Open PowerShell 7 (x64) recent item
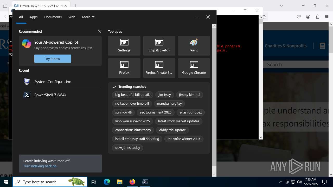333x187 pixels. (x=60, y=95)
